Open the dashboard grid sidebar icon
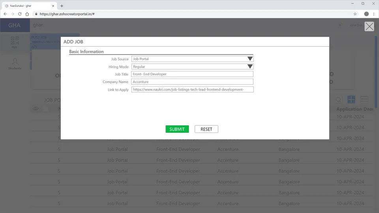 15,41
